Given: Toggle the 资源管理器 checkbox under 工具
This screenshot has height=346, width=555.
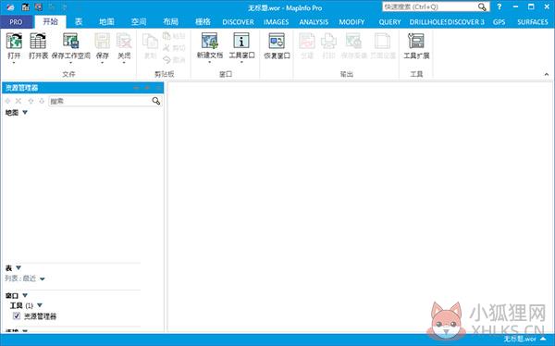Looking at the screenshot, I should pyautogui.click(x=17, y=315).
